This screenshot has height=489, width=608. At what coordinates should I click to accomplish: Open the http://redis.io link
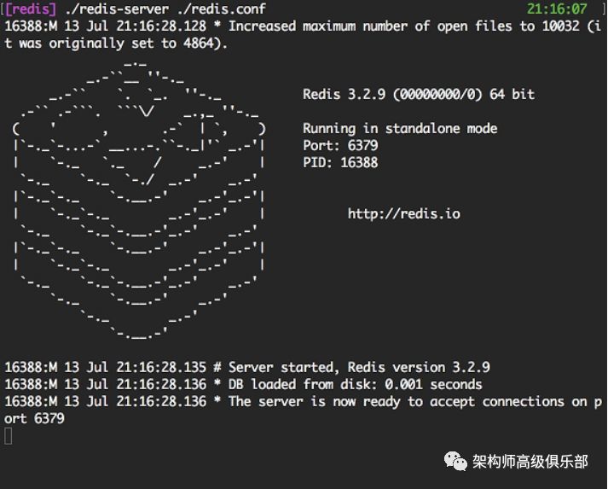(x=403, y=214)
